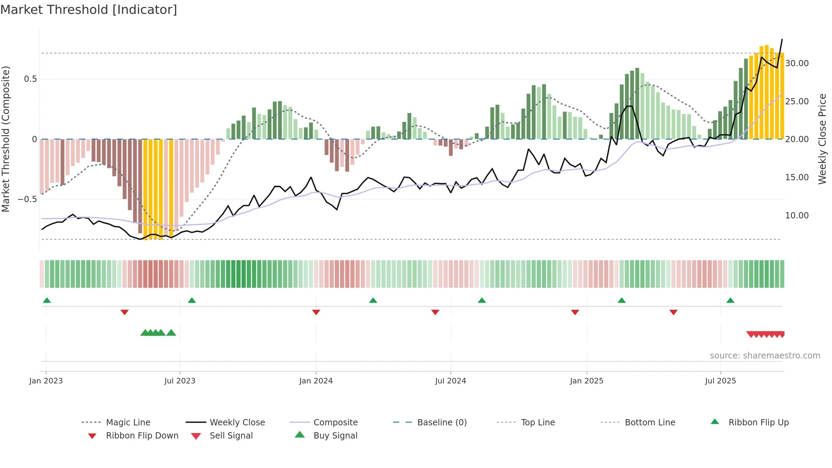Screen dimensions: 832x468
Task: Toggle the Composite legend entry
Action: point(324,422)
